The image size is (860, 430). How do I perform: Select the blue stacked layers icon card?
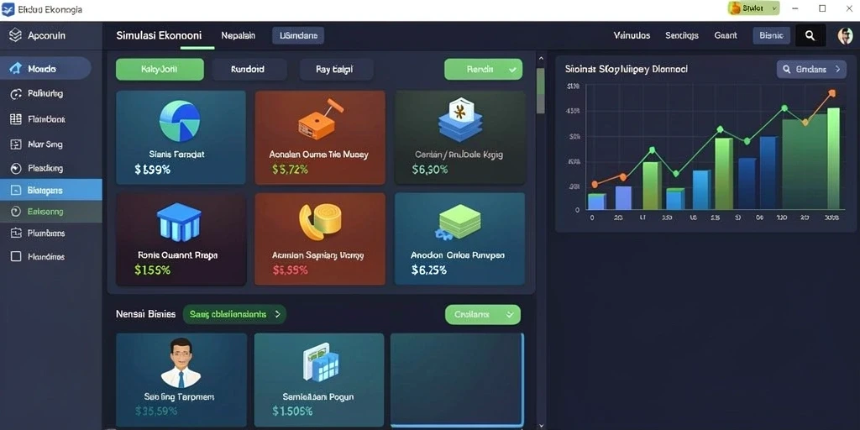point(459,138)
